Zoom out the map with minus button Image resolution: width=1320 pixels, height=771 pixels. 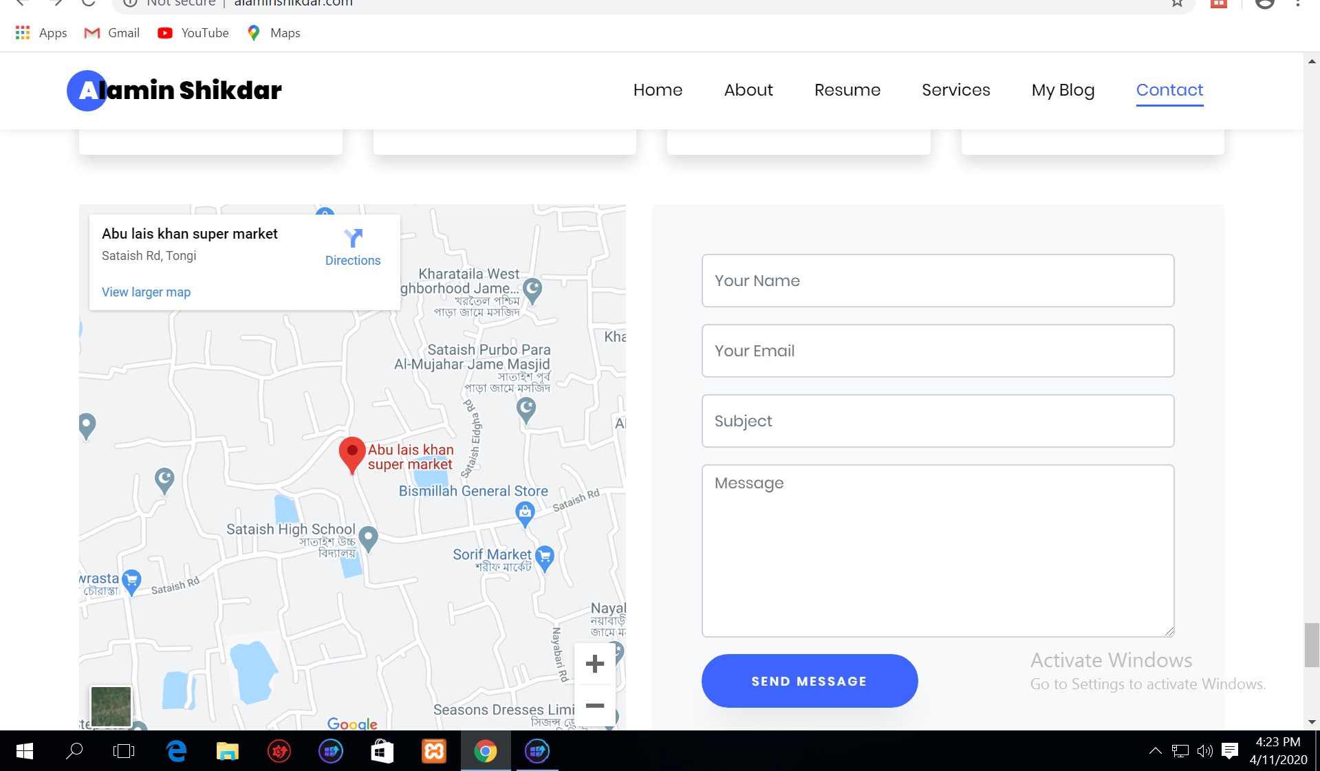(594, 706)
